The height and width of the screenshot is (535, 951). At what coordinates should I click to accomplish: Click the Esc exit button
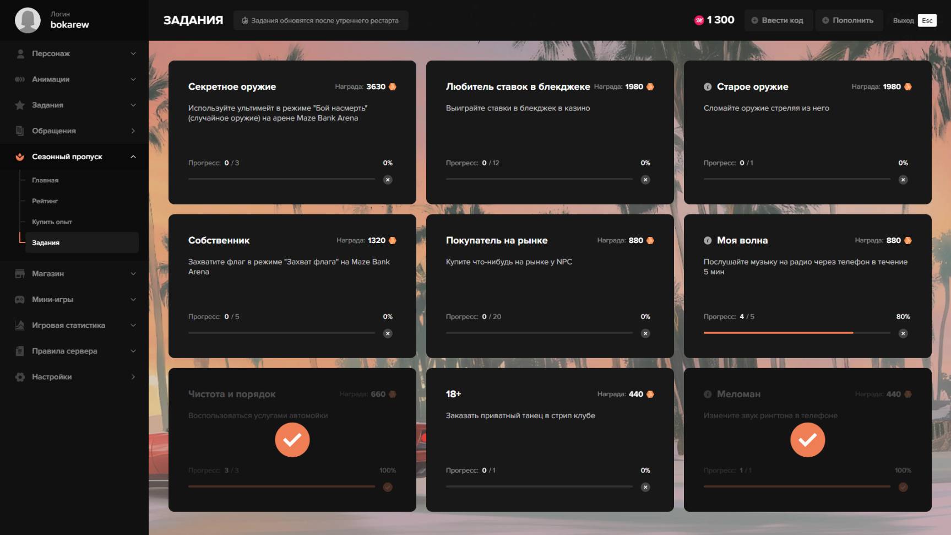927,20
